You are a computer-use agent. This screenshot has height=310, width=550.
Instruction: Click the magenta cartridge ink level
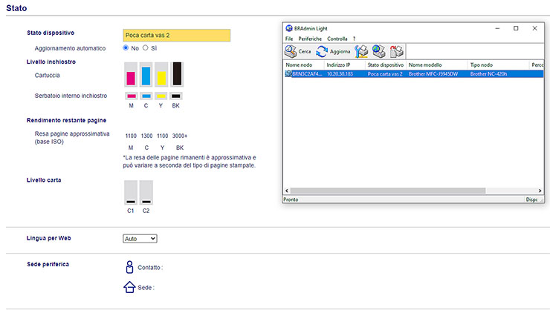pos(131,75)
